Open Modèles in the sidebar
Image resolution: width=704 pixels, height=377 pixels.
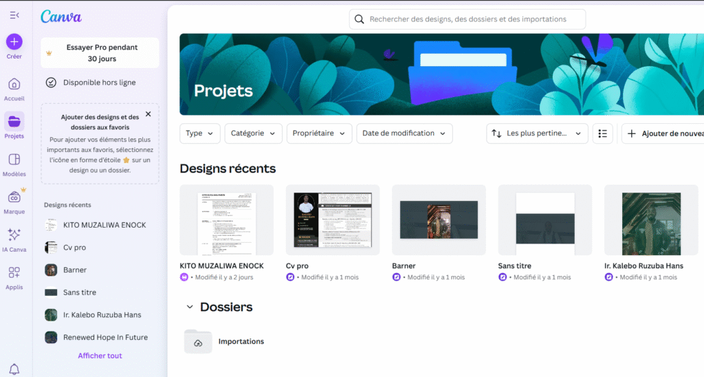(x=14, y=160)
